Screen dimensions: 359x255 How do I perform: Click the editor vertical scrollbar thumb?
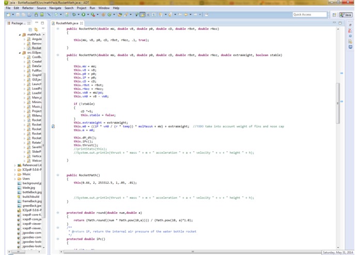pos(338,103)
